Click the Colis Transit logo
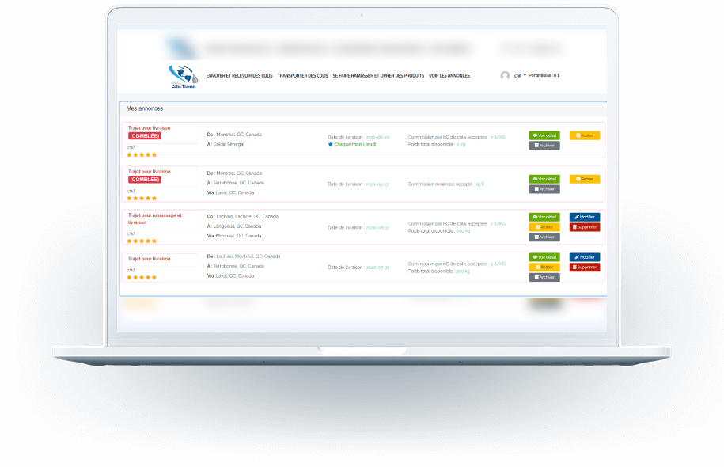 click(x=182, y=76)
